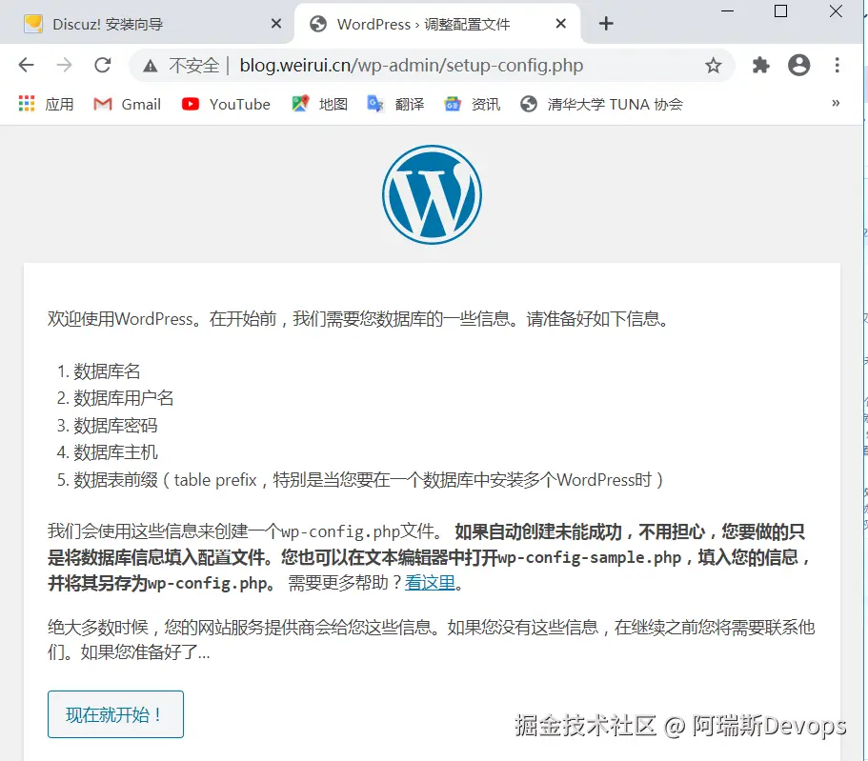
Task: Open the extensions puzzle icon
Action: (x=760, y=66)
